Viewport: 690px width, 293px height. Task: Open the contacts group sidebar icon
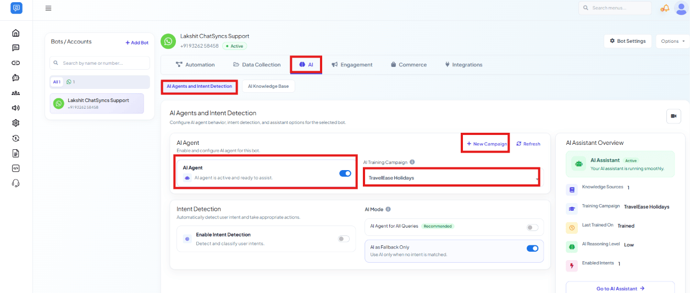(16, 93)
